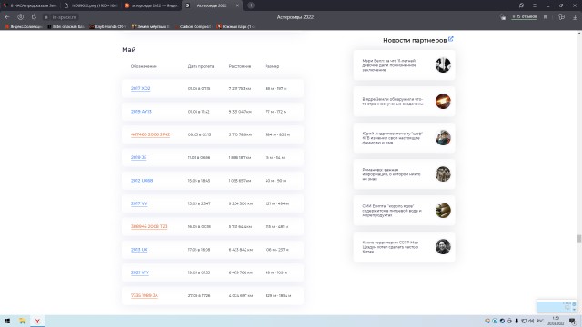Open asteroid 388945 2008 TZ3 link

click(149, 226)
